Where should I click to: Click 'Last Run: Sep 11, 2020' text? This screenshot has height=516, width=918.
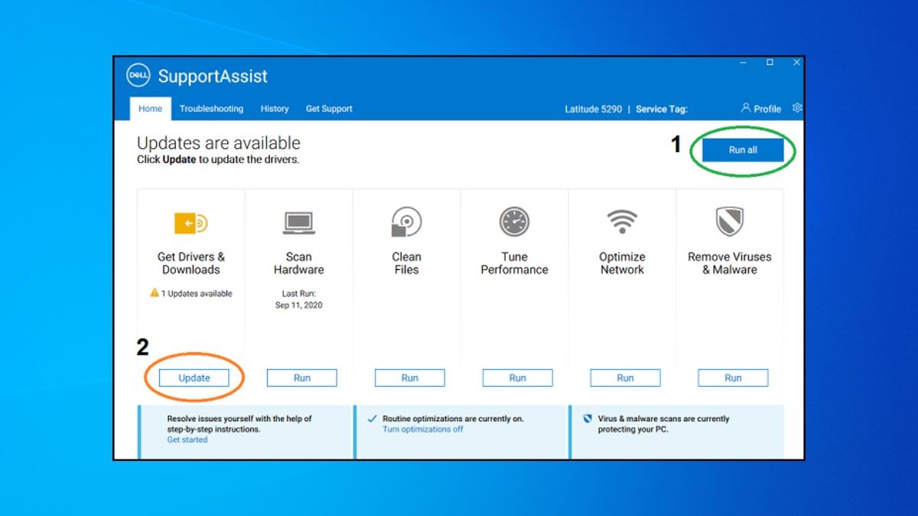click(299, 299)
